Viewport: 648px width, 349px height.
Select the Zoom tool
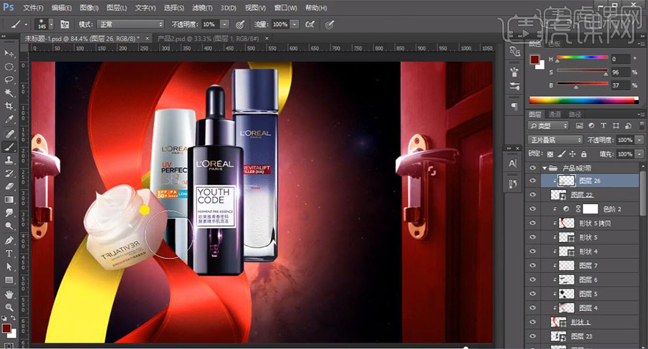point(9,307)
